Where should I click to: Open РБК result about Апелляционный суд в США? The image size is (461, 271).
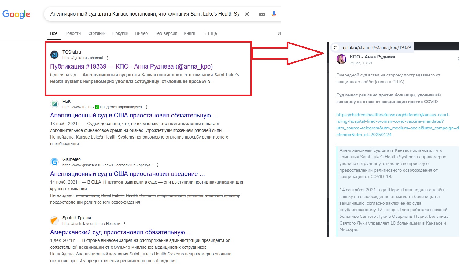[134, 116]
